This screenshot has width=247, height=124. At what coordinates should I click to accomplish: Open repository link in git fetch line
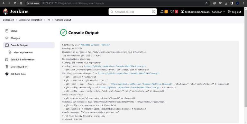tap(142, 84)
